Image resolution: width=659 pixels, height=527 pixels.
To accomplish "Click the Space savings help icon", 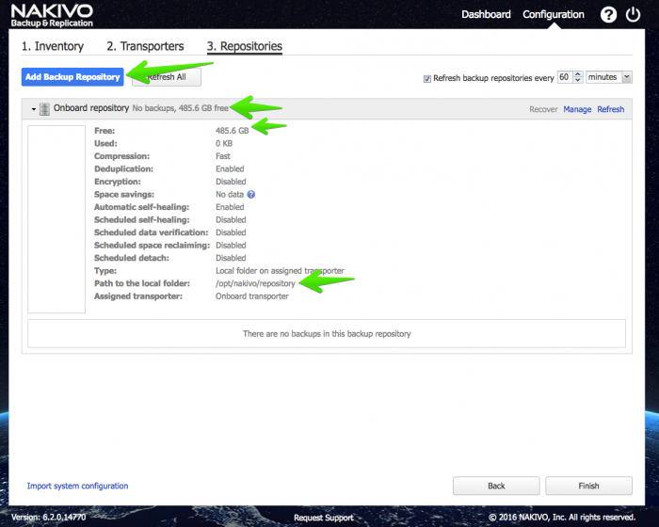I will tap(251, 194).
